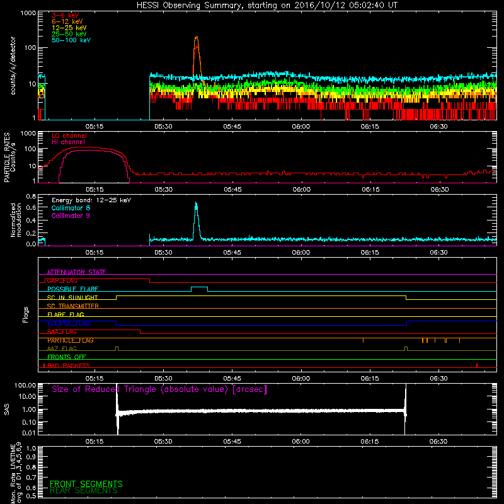
Task: Click the HI channel legend label
Action: click(68, 142)
